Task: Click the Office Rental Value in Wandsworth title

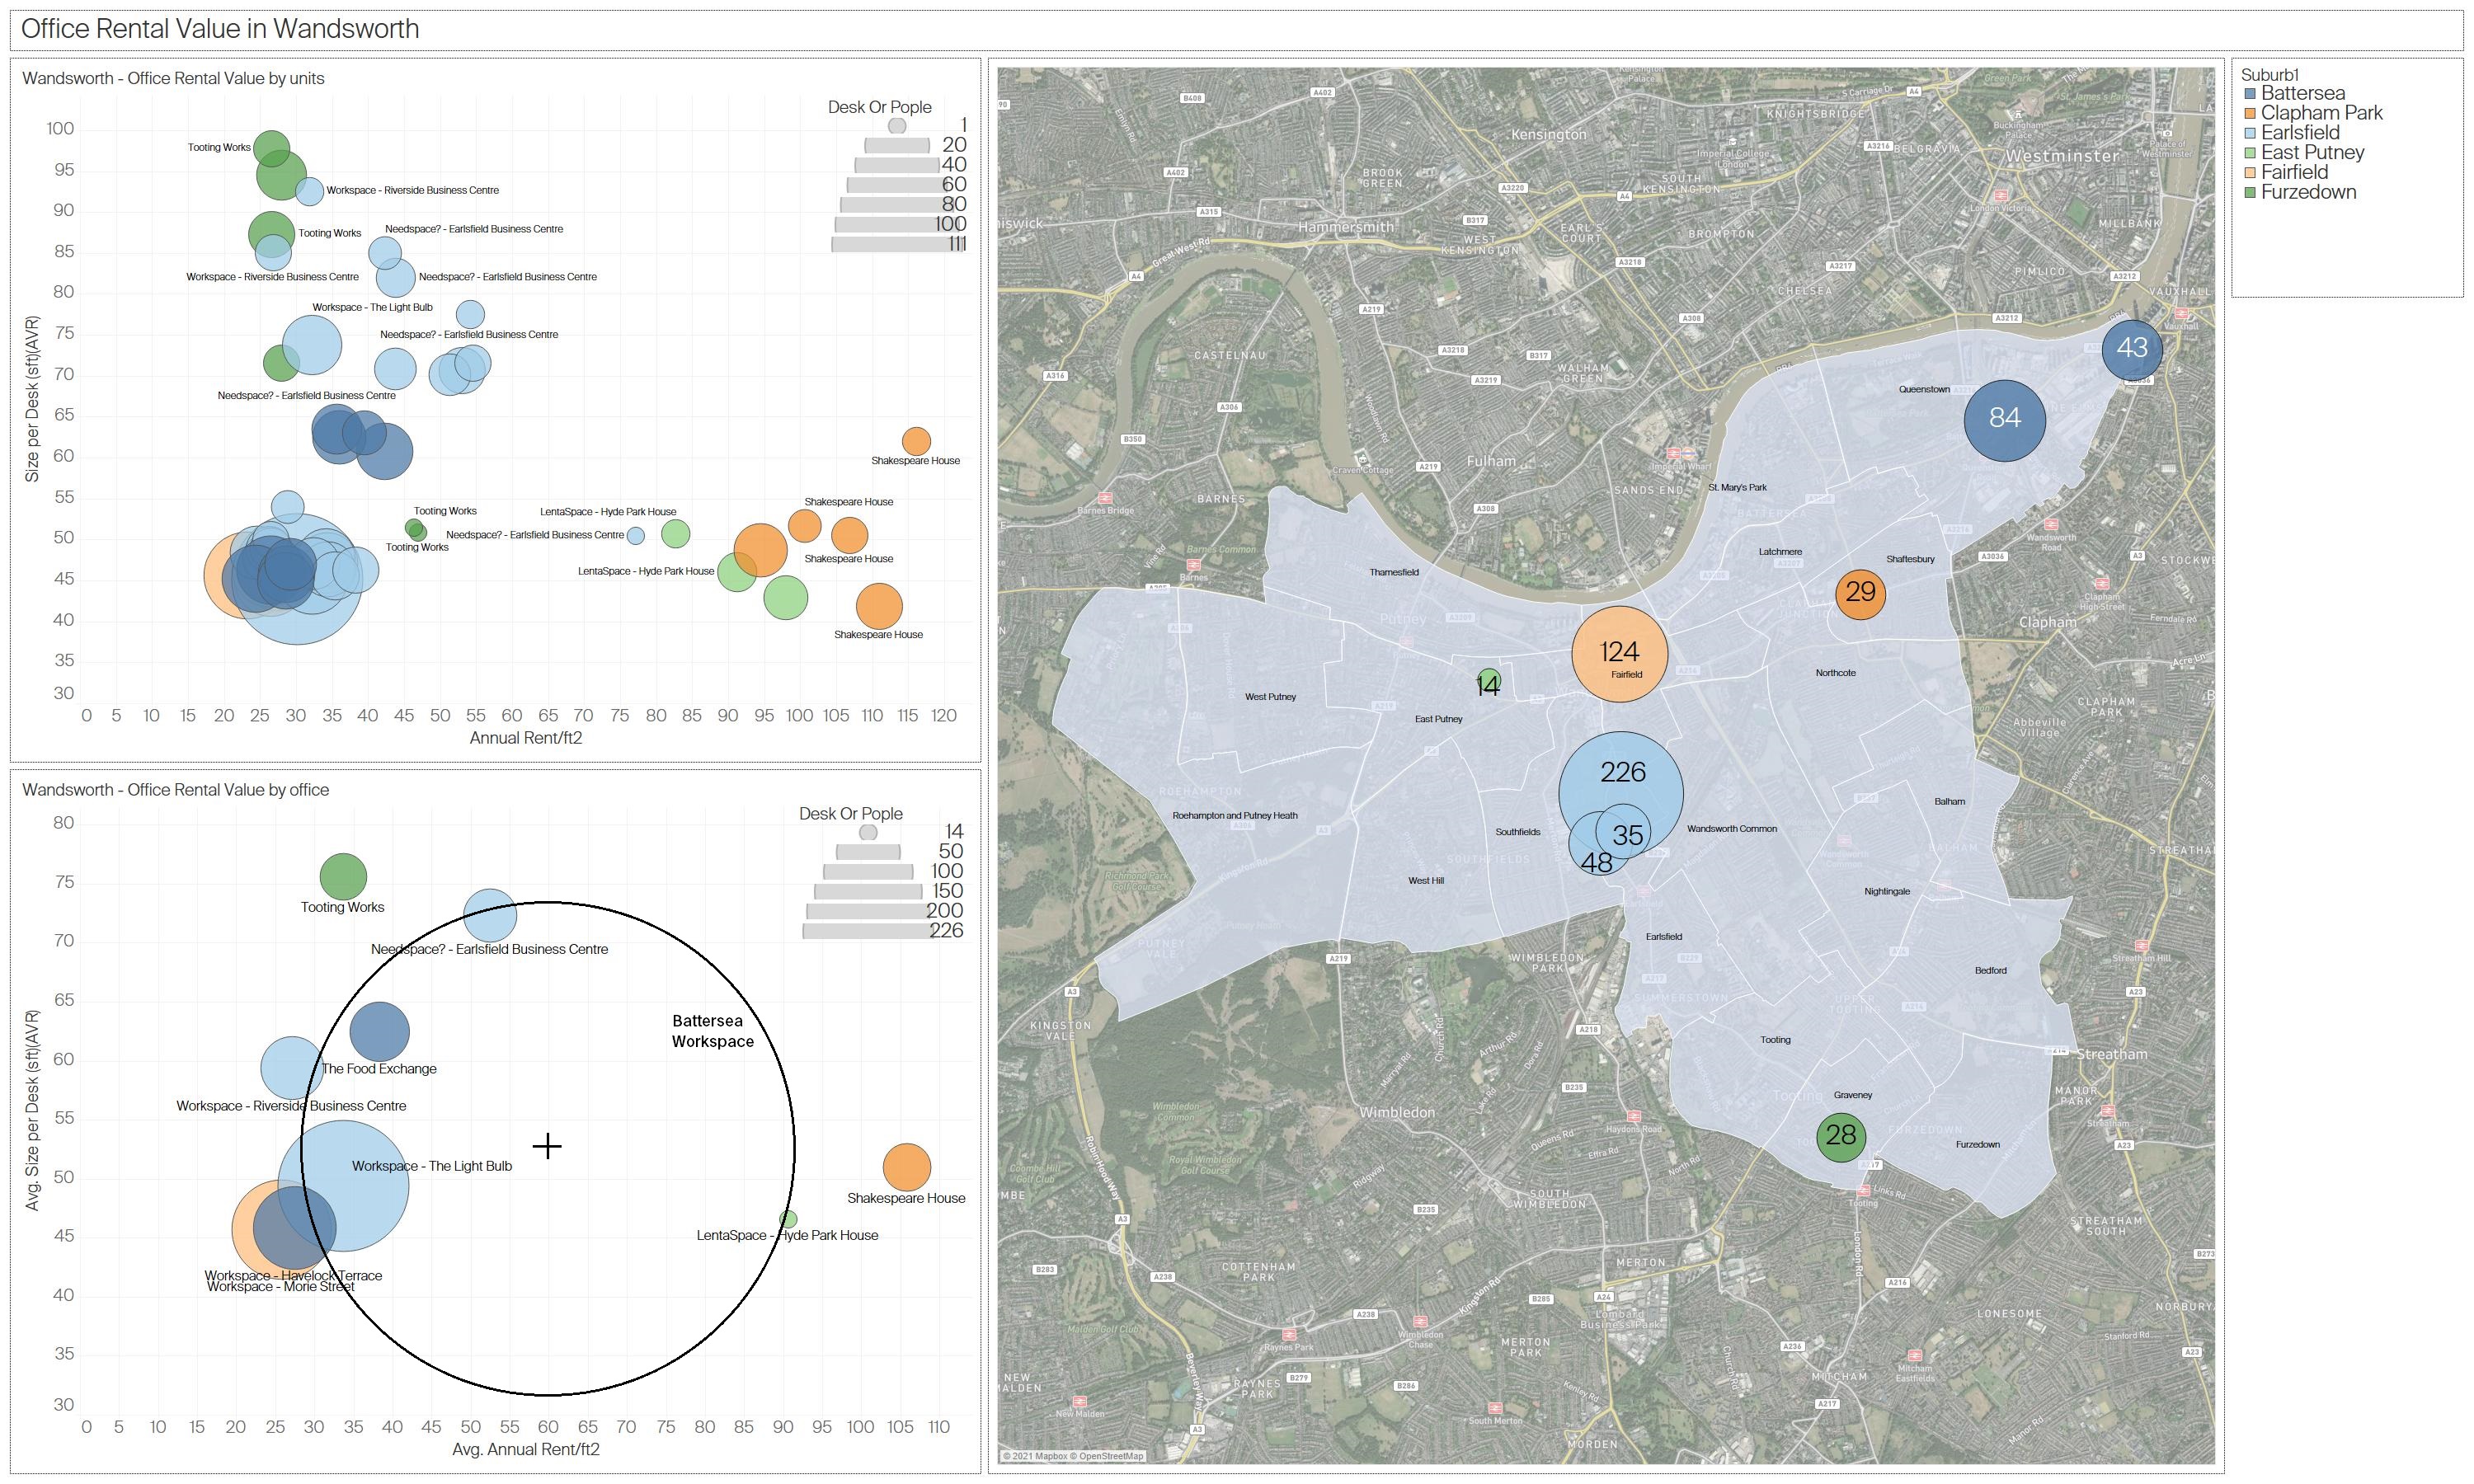Action: [x=220, y=29]
